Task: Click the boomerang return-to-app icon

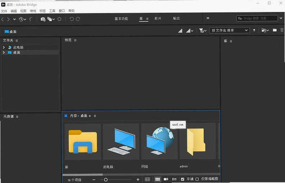Action: 31,19
